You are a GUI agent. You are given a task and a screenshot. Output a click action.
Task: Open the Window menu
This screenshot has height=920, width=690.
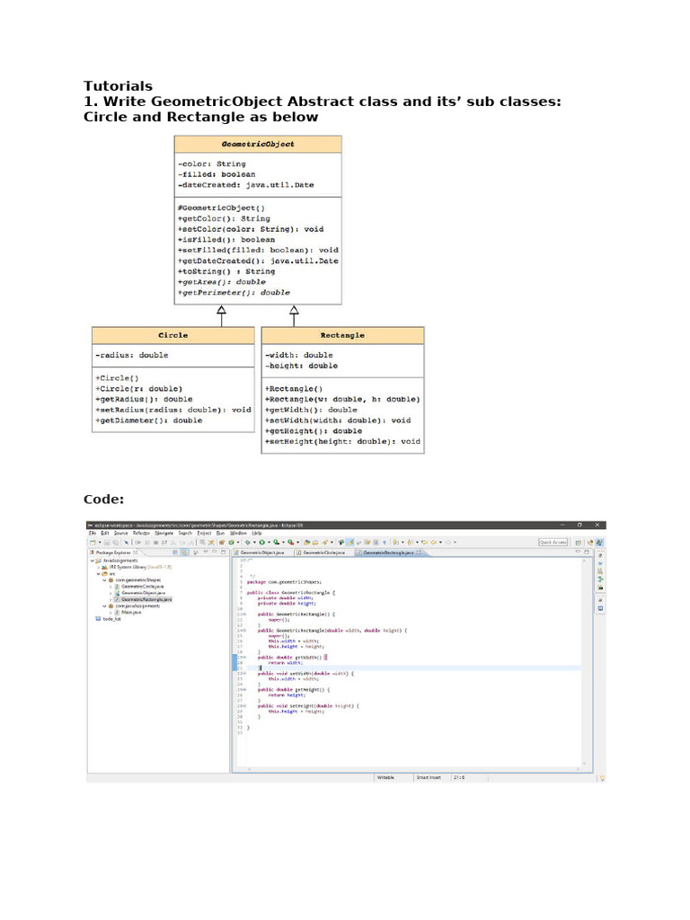[238, 533]
